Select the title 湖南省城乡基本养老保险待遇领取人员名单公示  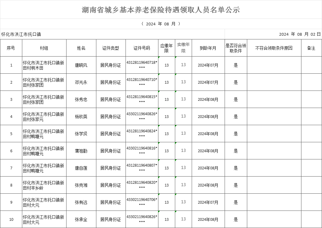click(x=161, y=10)
